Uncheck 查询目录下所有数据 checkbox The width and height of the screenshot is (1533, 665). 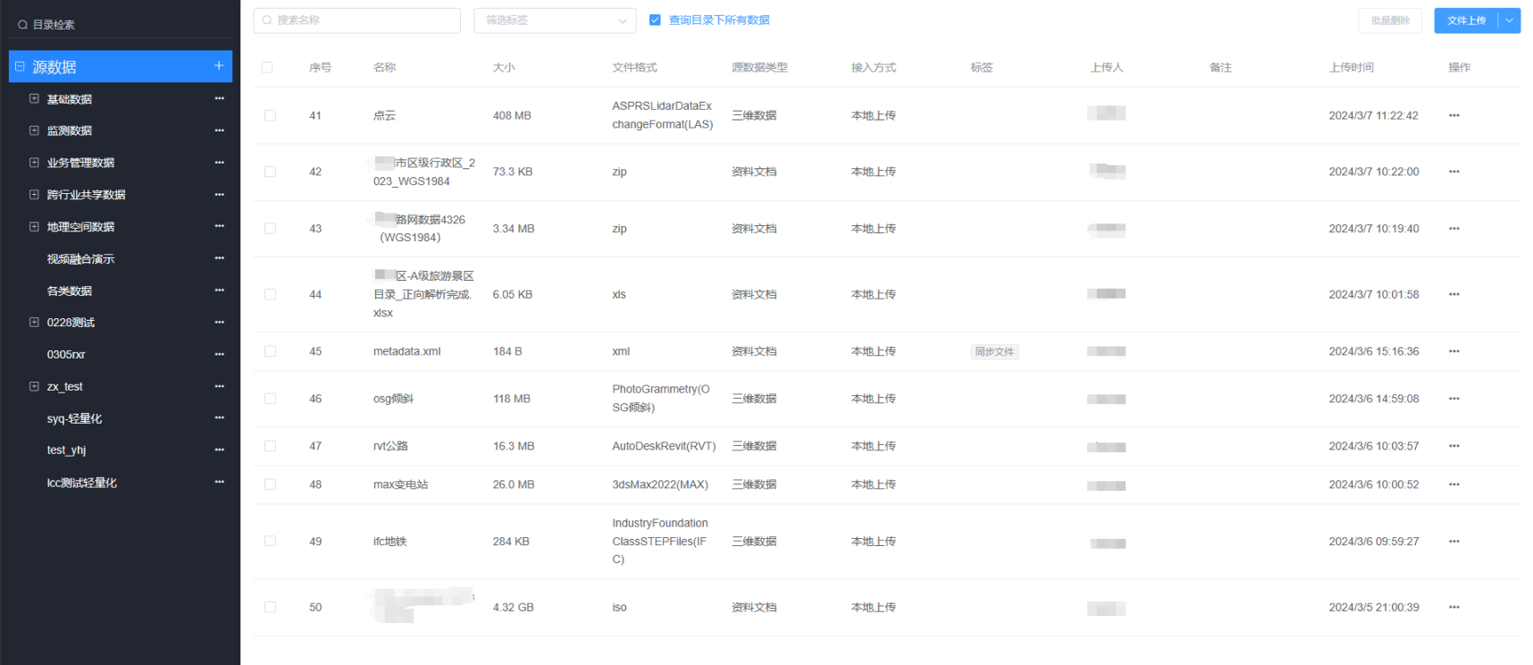655,20
